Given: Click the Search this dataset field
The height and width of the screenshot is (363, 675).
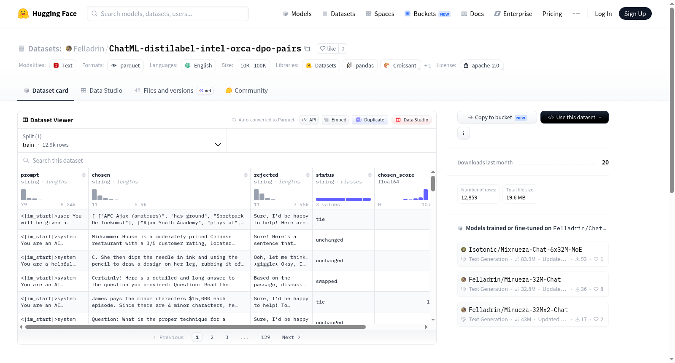Looking at the screenshot, I should pos(227,160).
